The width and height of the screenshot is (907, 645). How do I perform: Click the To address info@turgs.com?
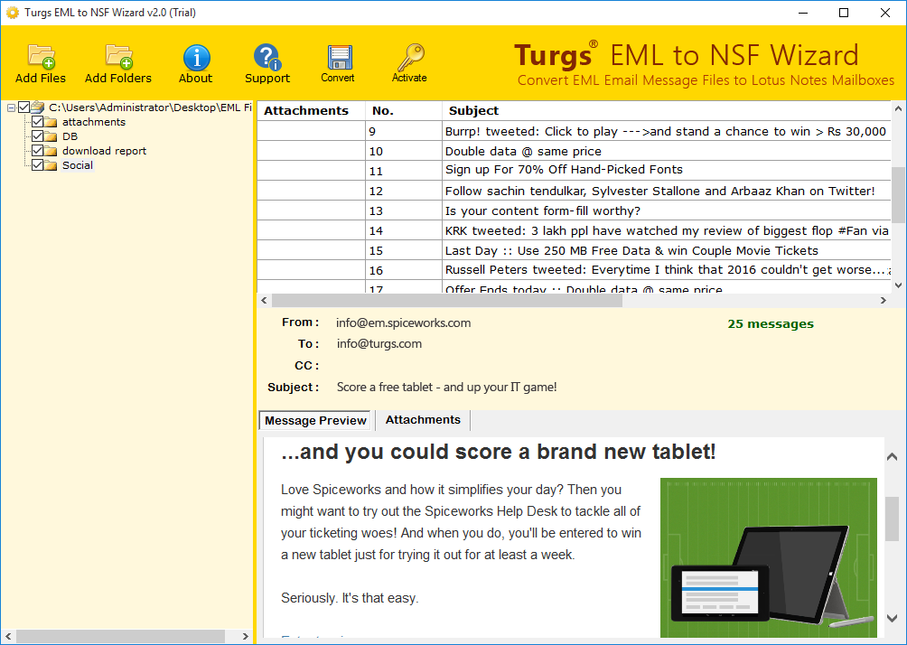[379, 343]
